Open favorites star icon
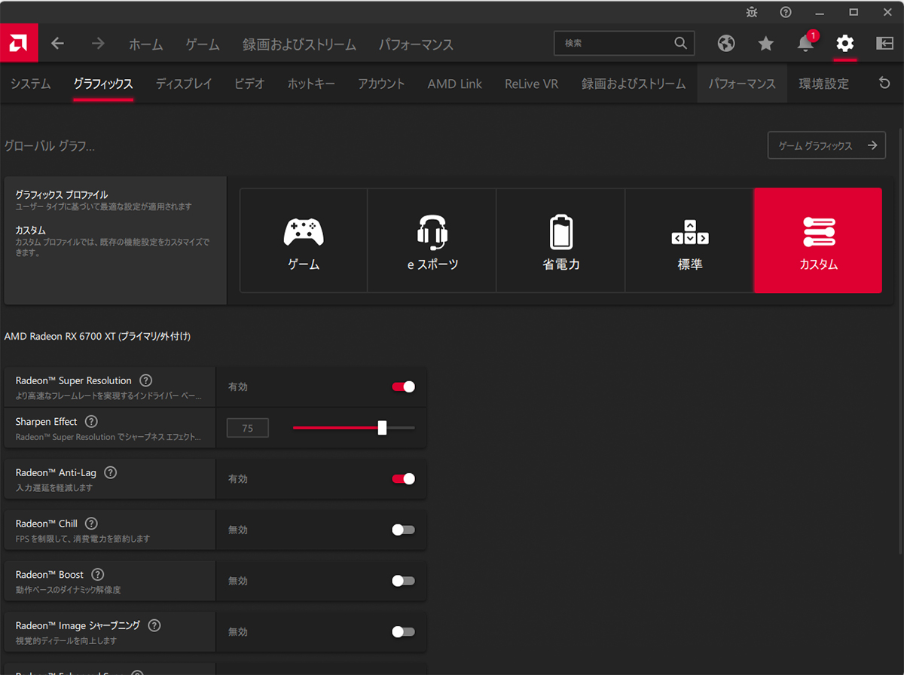This screenshot has height=675, width=904. click(766, 44)
